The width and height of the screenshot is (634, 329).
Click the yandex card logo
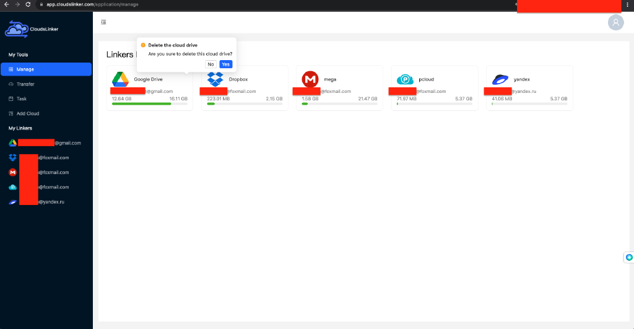click(x=500, y=79)
